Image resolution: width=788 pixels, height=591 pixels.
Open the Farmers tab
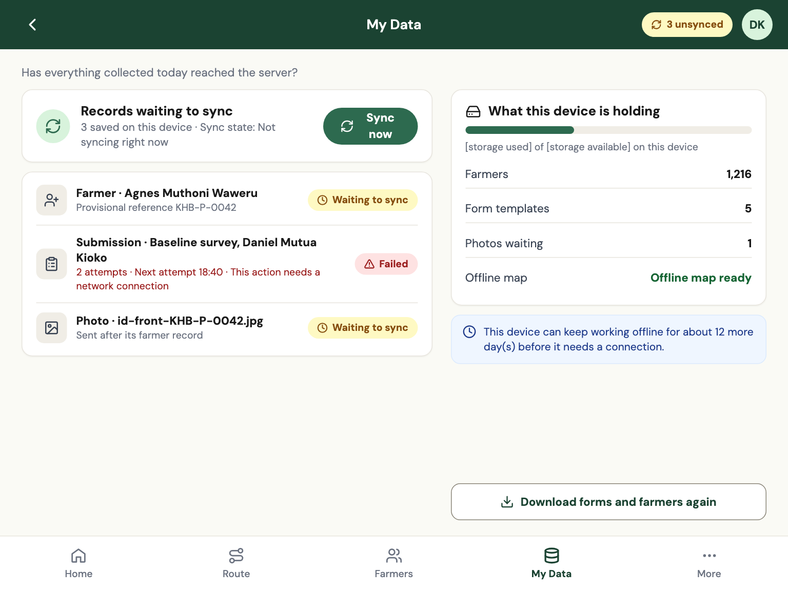(x=393, y=563)
